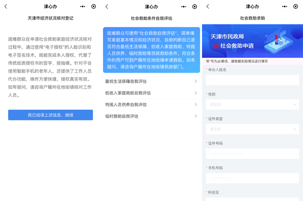Go back from 社会救助条件自我评估 screen
Viewport: 303px width, 201px height.
(107, 7)
